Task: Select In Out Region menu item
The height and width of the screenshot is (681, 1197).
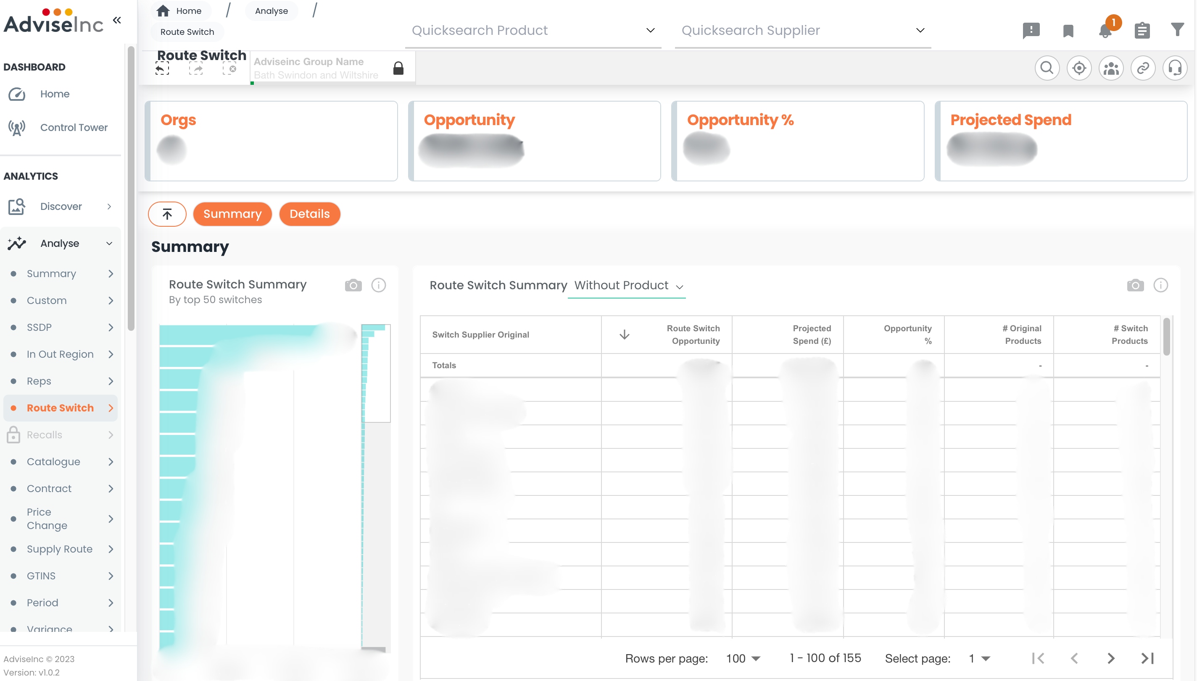Action: [61, 354]
